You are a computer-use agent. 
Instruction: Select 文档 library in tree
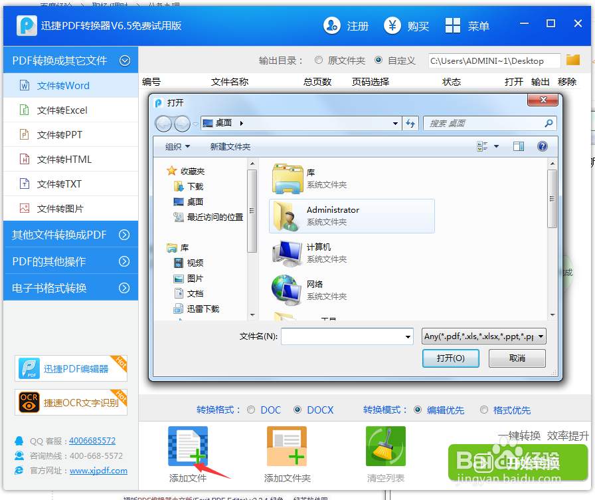tap(189, 294)
